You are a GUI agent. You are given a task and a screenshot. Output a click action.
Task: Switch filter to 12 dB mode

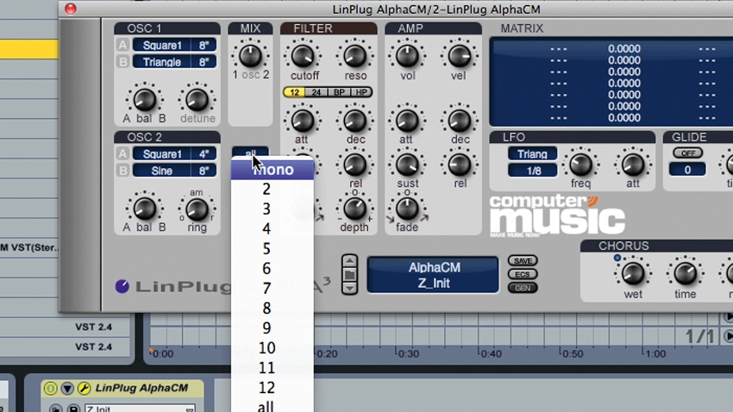(x=294, y=92)
